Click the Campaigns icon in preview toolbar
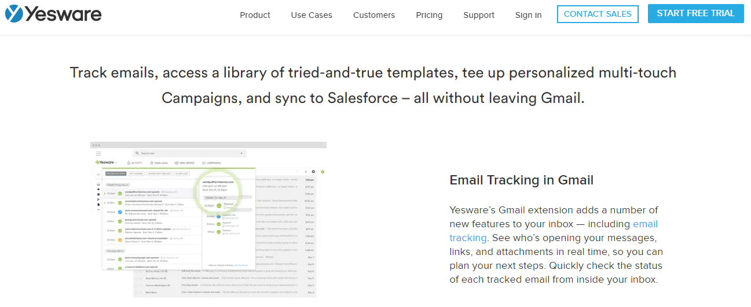 pyautogui.click(x=204, y=163)
